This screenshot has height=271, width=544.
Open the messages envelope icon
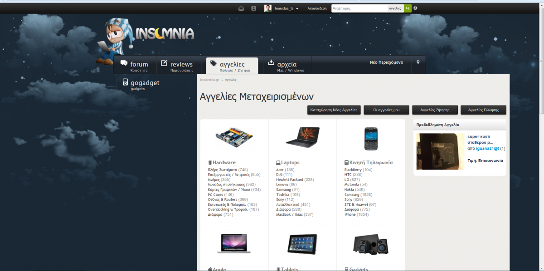click(241, 8)
